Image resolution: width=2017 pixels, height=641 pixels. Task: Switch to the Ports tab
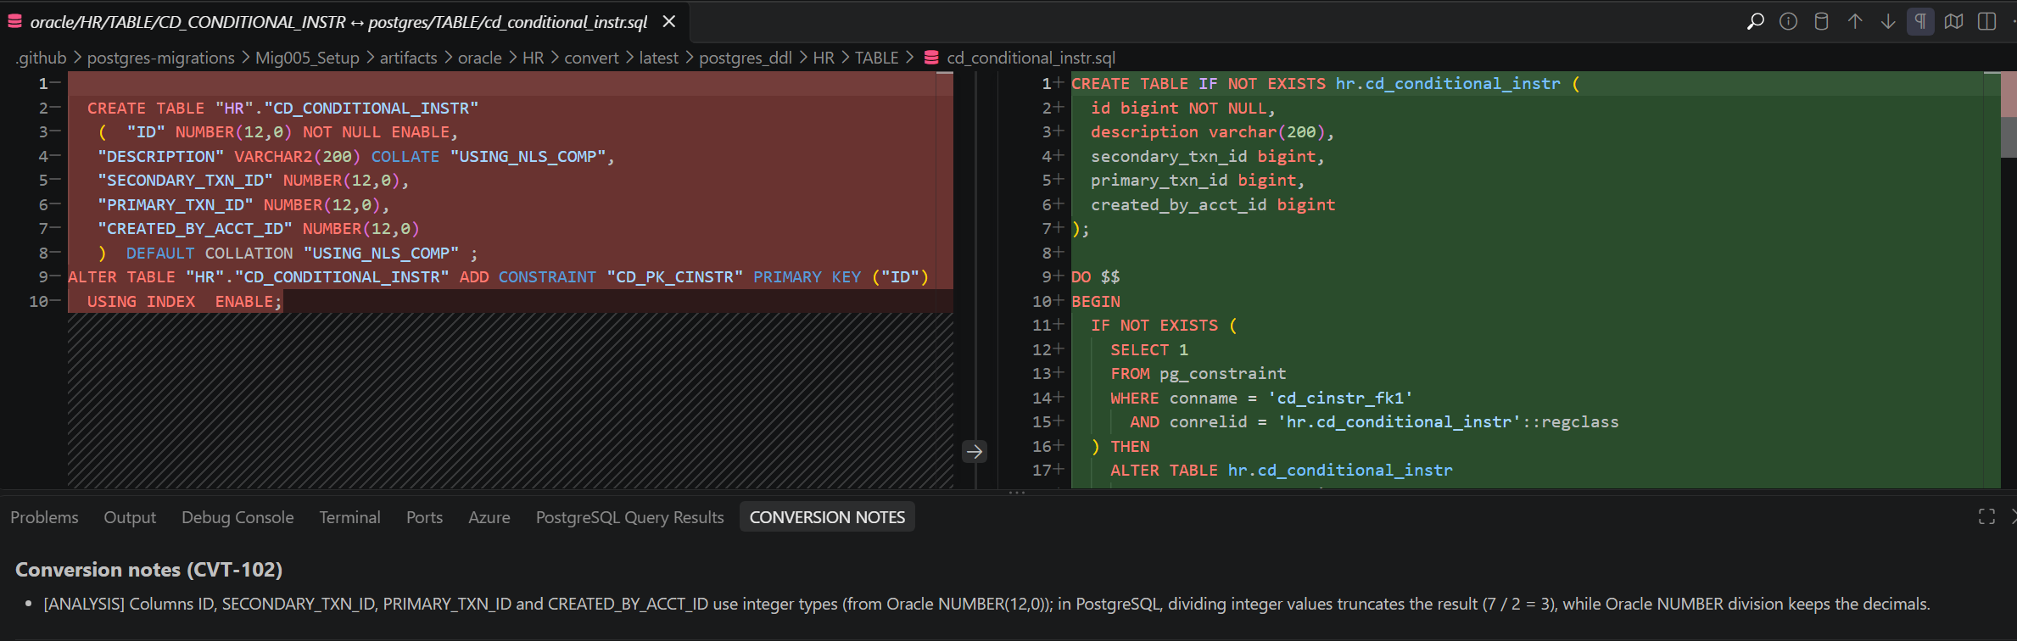click(x=424, y=517)
